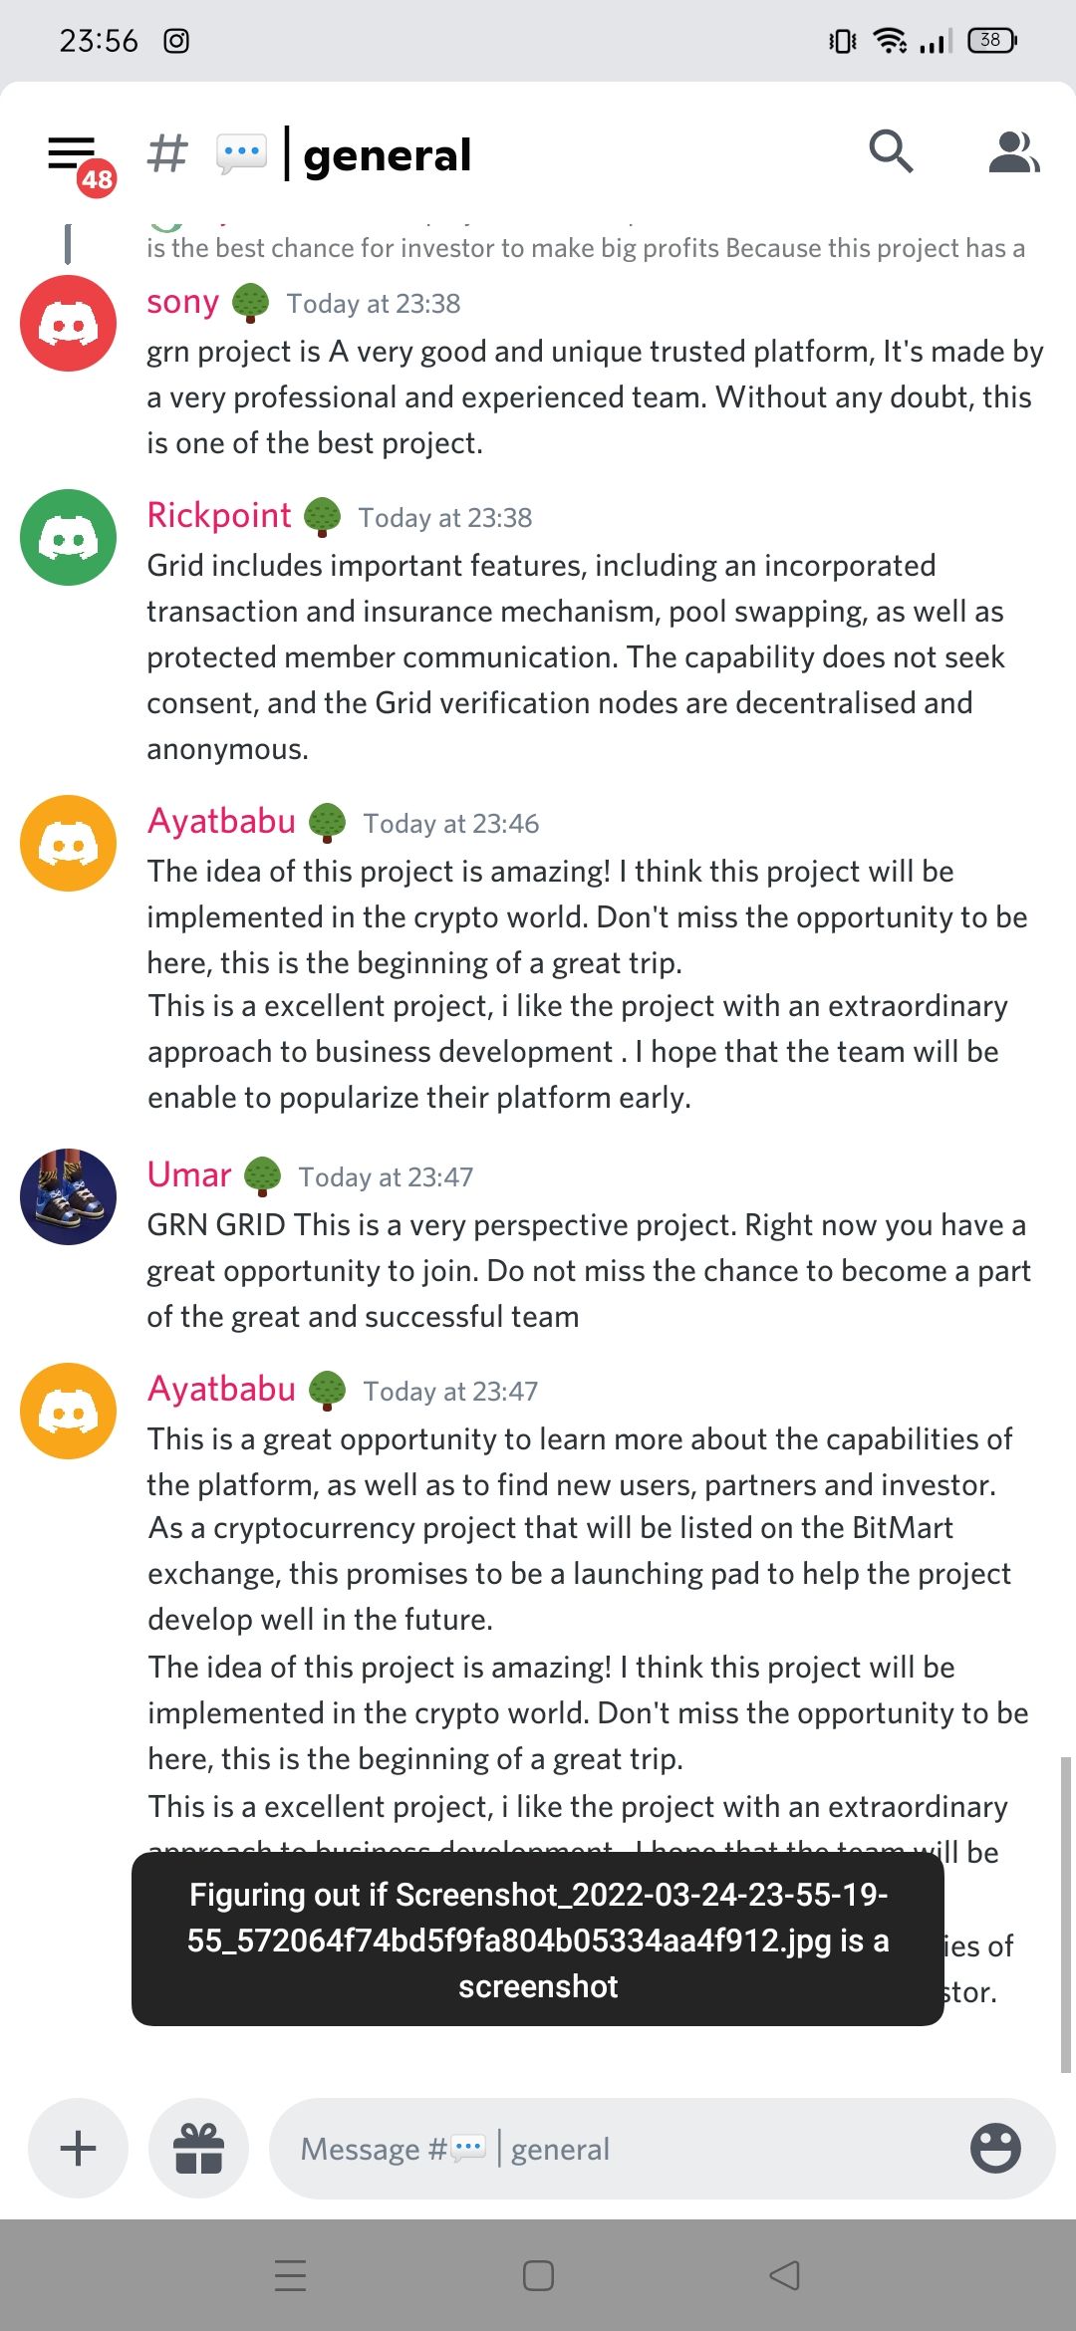The image size is (1076, 2331).
Task: Tap the sony username label
Action: [182, 302]
